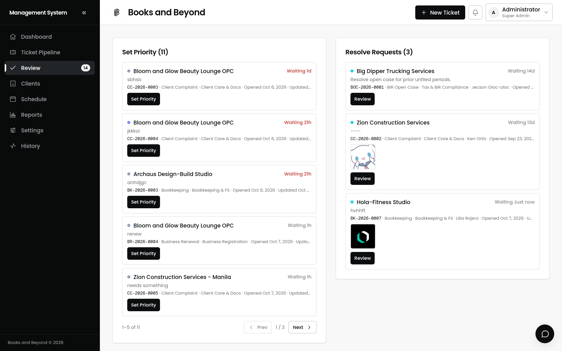The image size is (562, 351).
Task: Set priority for Archaus Design-Build Studio
Action: point(143,202)
